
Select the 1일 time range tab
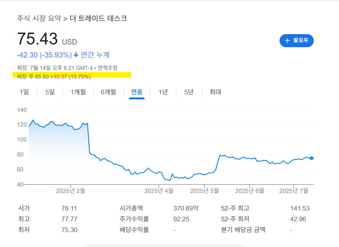pyautogui.click(x=24, y=92)
